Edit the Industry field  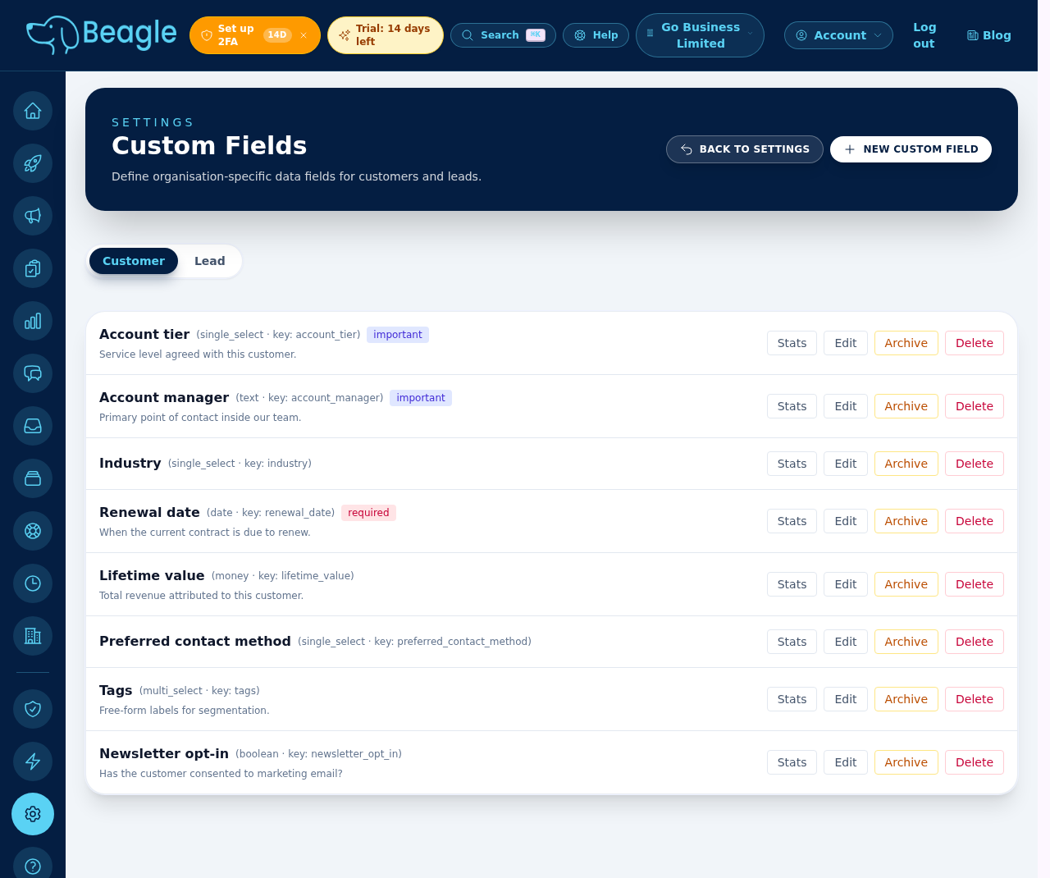coord(846,464)
